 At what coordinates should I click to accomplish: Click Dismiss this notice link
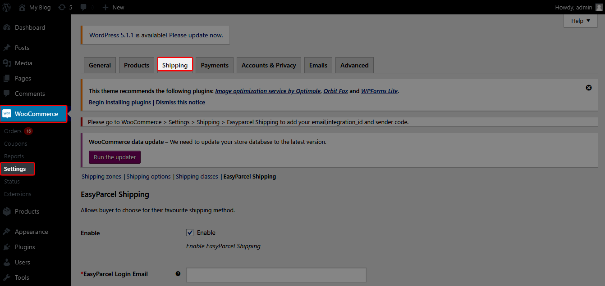[x=180, y=103]
